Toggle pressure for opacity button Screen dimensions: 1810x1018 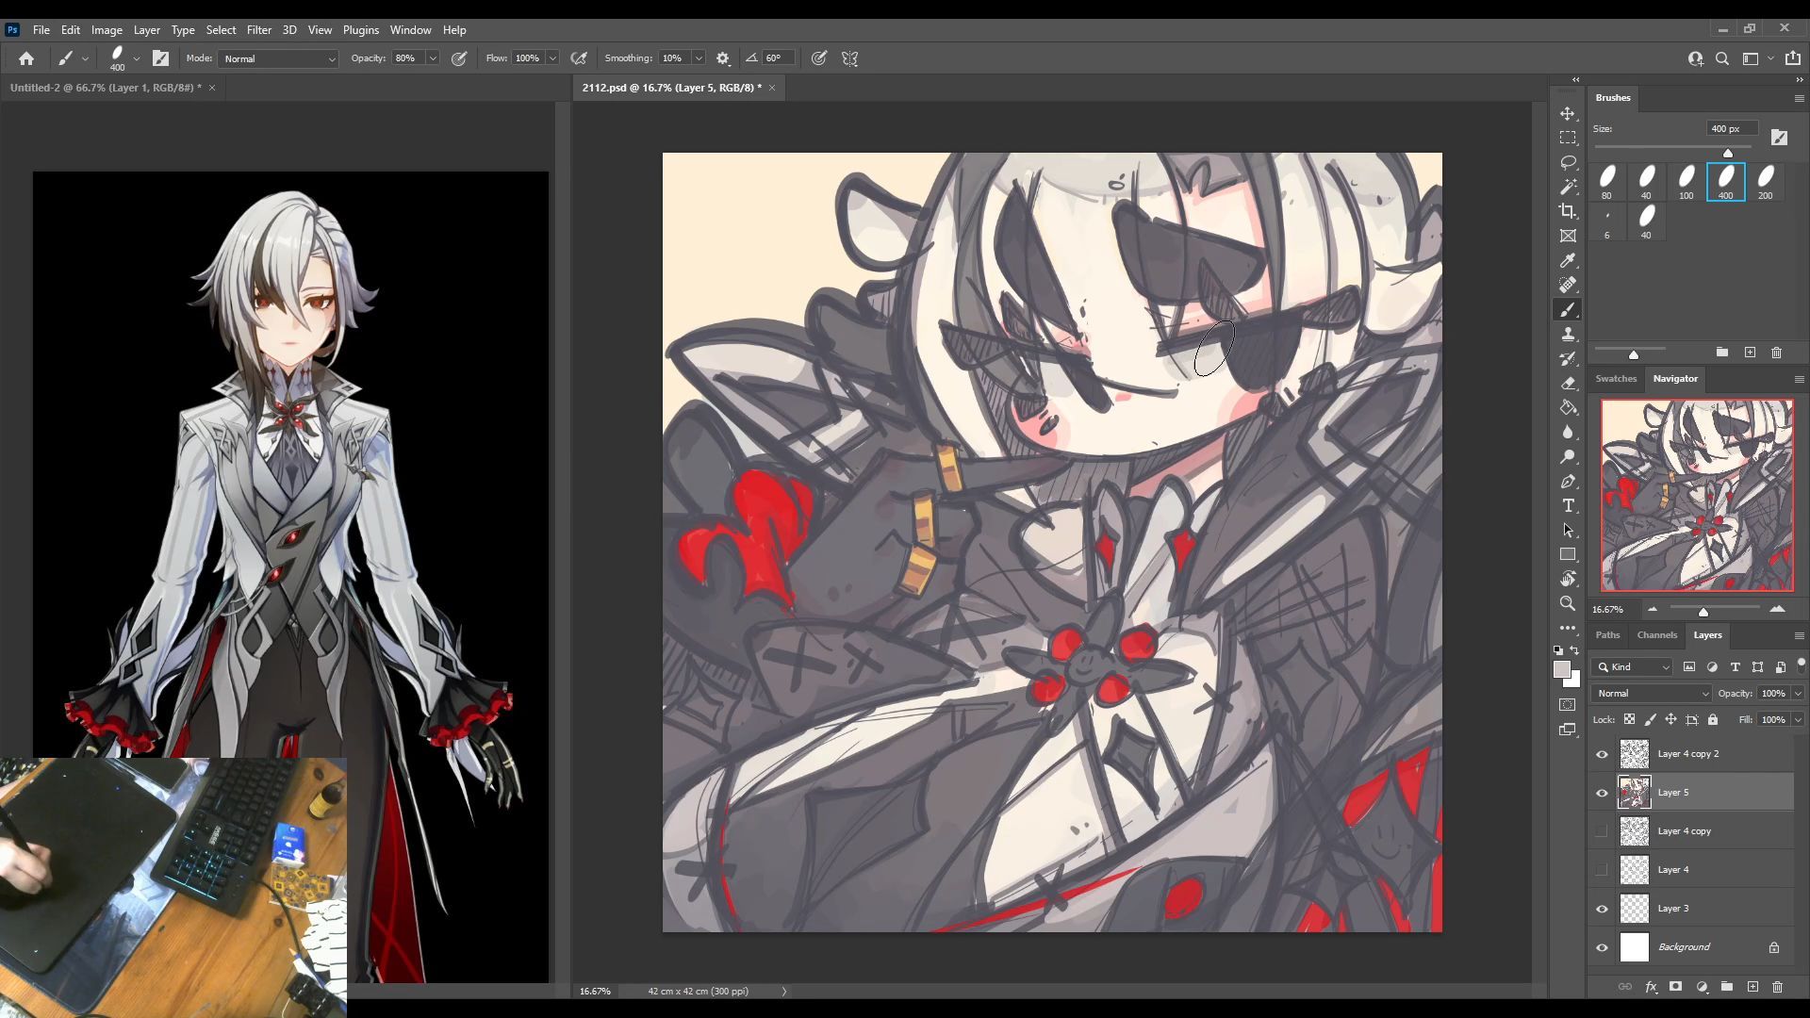coord(459,58)
